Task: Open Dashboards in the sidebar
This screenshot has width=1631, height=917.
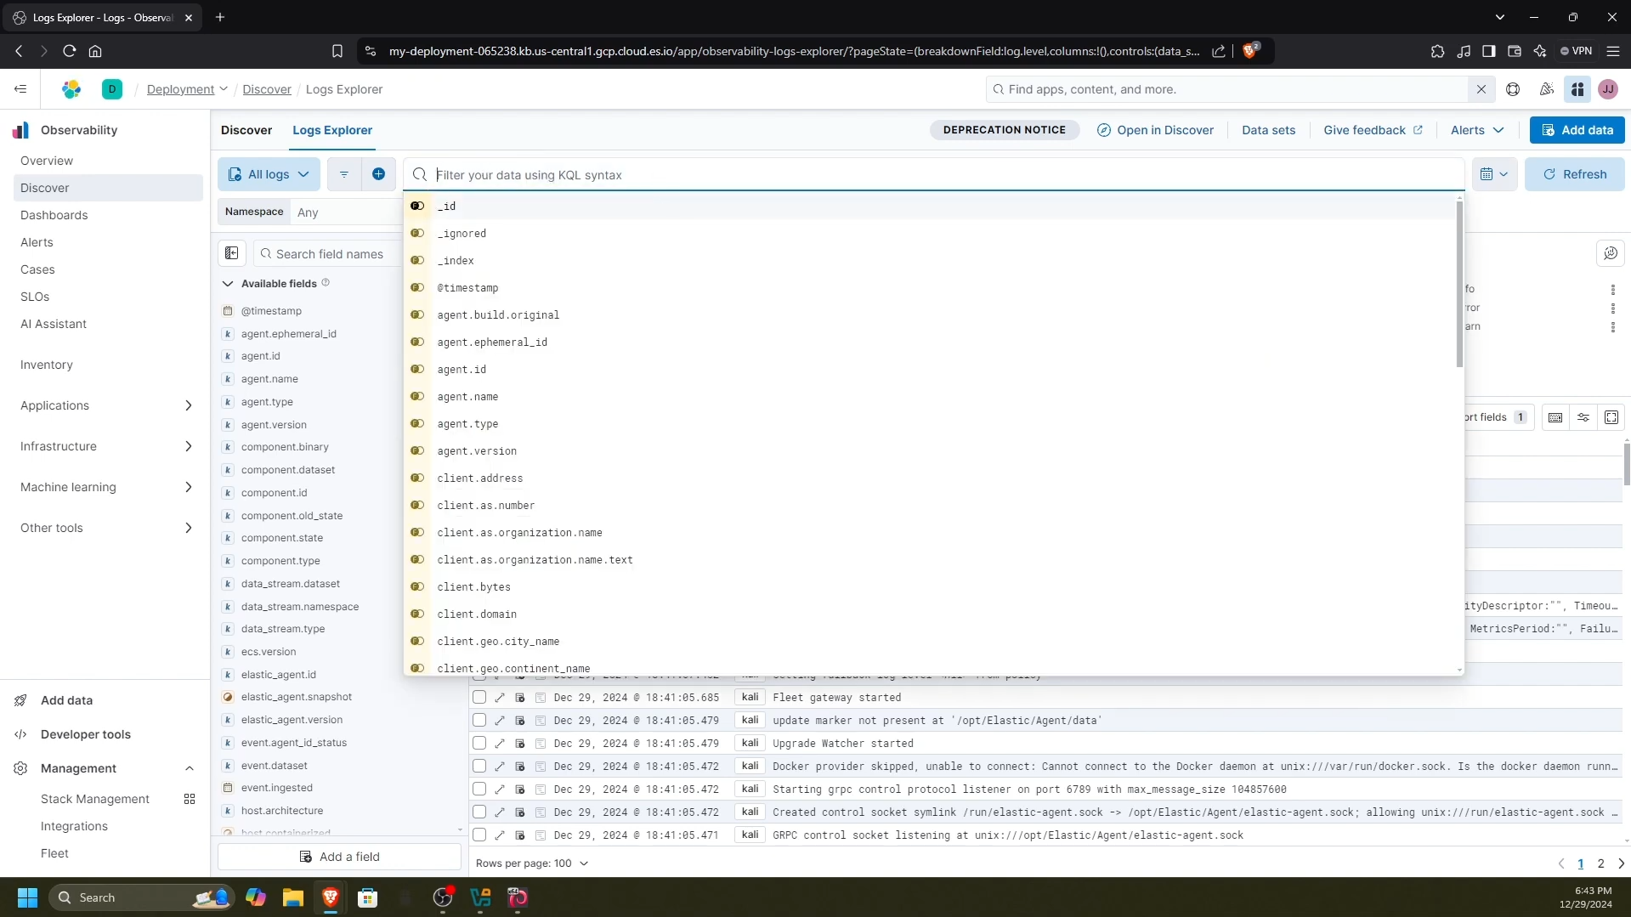Action: coord(54,215)
